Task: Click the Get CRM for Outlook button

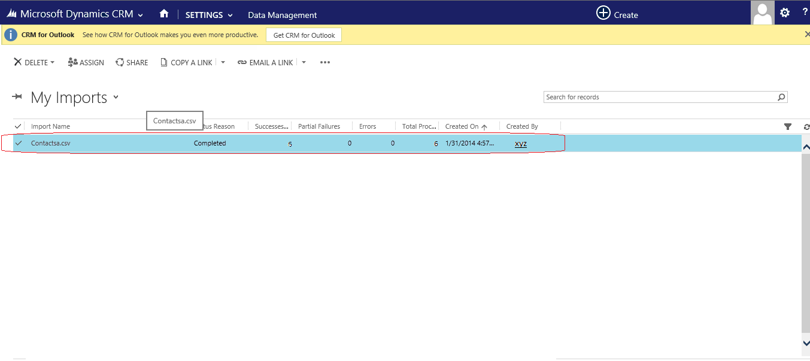Action: tap(304, 35)
